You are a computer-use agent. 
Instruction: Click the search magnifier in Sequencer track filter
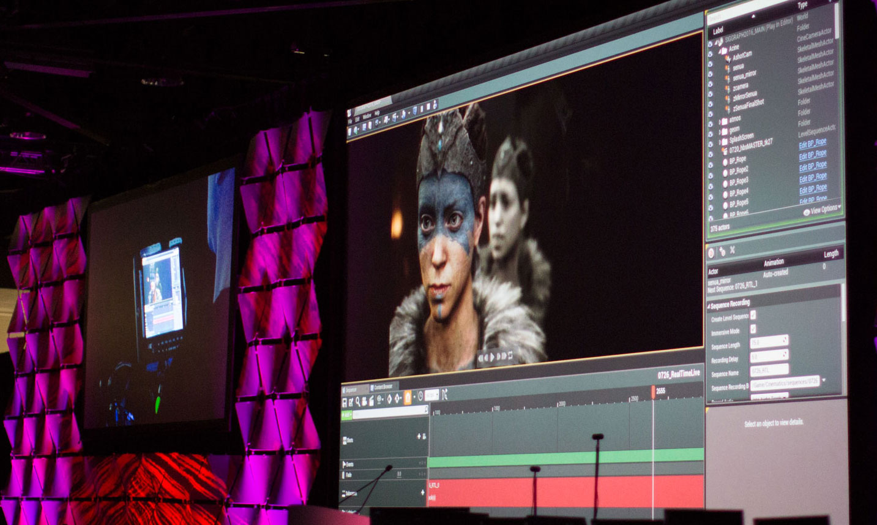pos(427,409)
